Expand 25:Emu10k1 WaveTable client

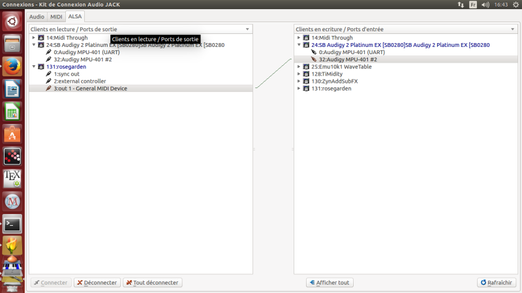299,67
